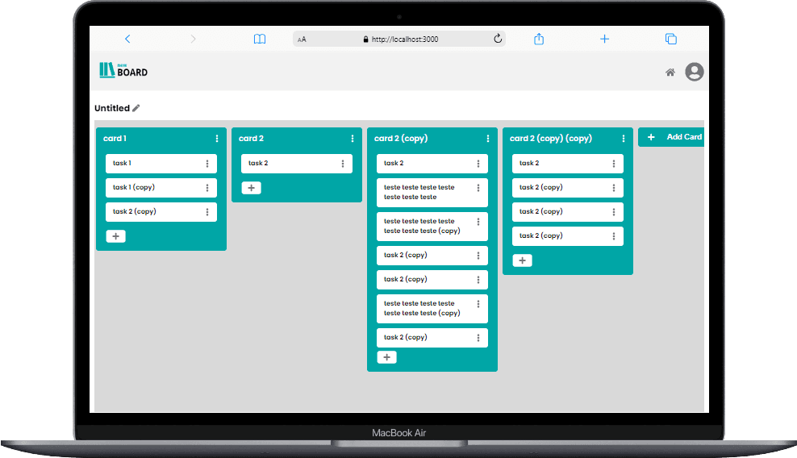Open task 2 options in card 2 (copy)
This screenshot has width=797, height=458.
point(478,164)
